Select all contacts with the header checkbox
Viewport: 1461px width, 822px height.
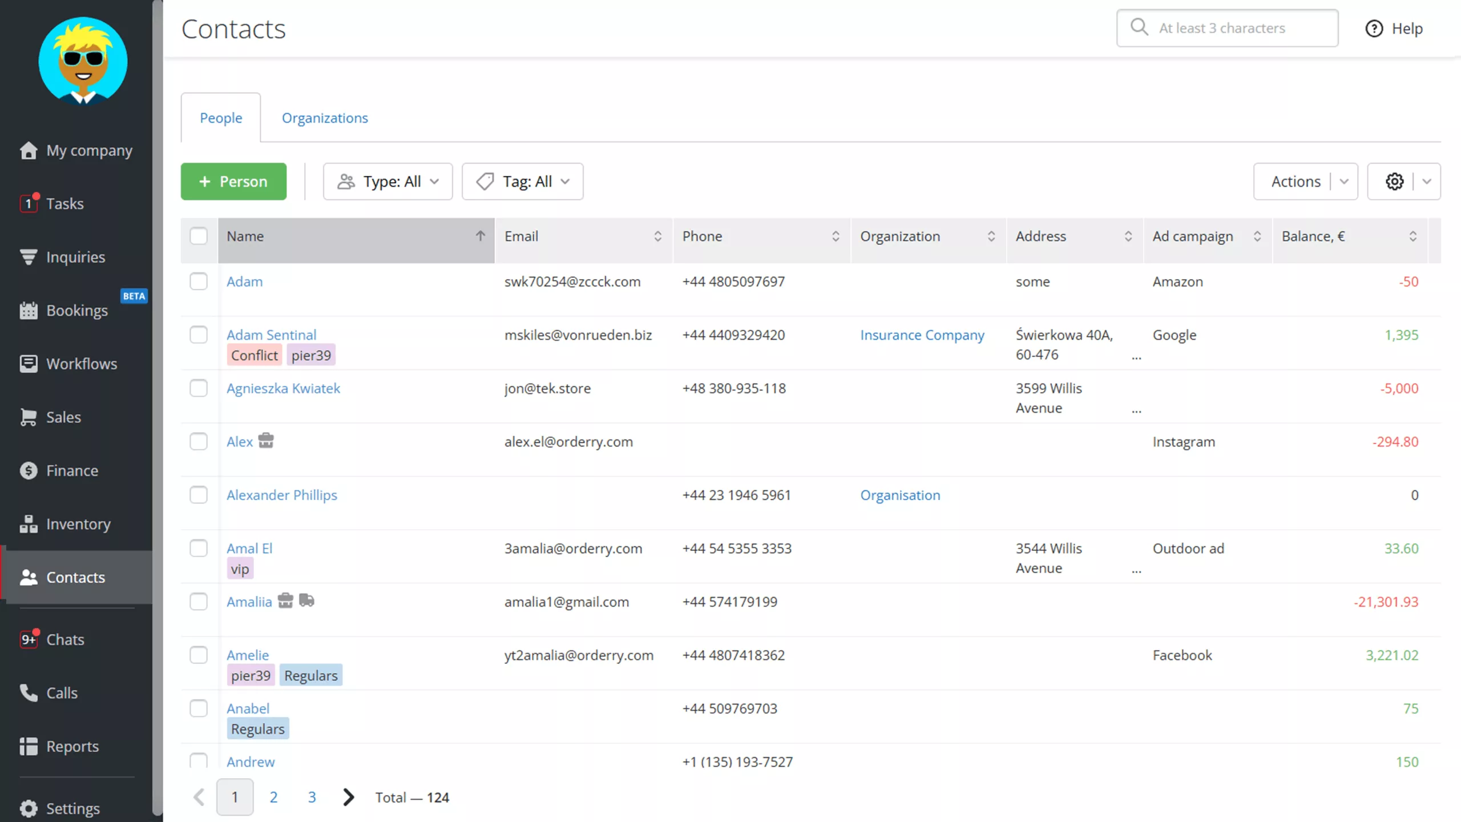(x=199, y=236)
